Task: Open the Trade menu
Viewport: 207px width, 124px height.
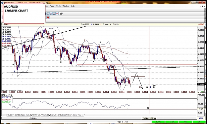Action: pos(52,6)
